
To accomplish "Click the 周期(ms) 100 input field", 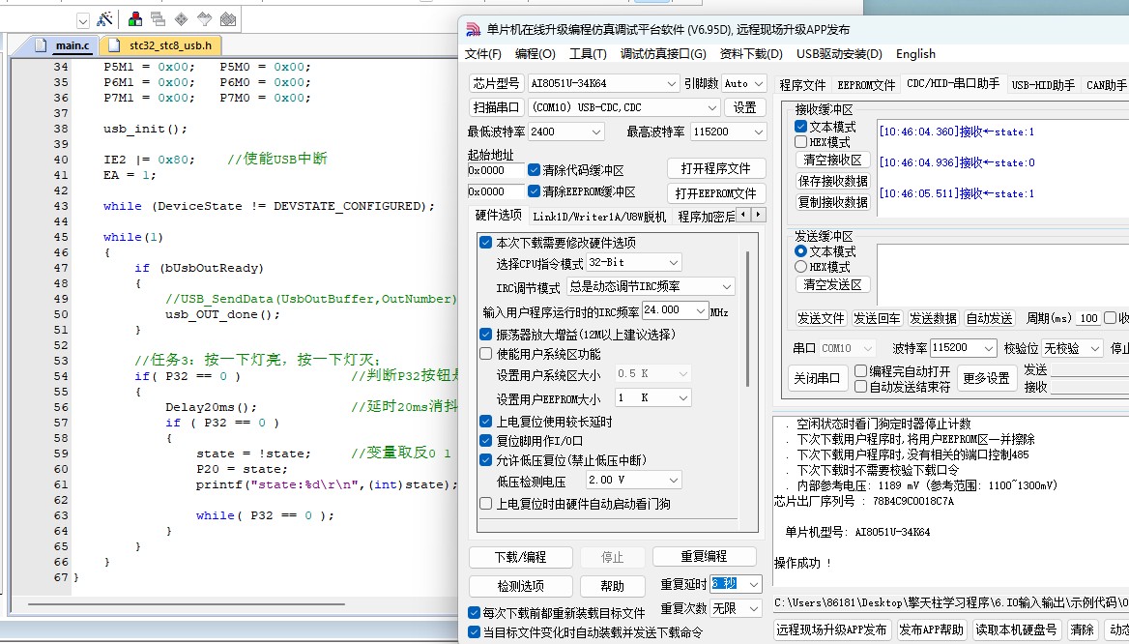I will 1088,318.
